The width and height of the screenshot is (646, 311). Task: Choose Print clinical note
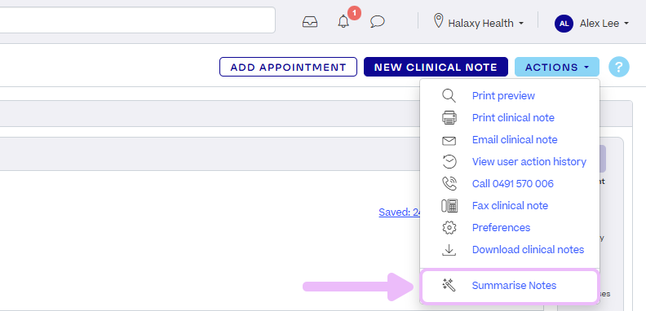pyautogui.click(x=513, y=118)
